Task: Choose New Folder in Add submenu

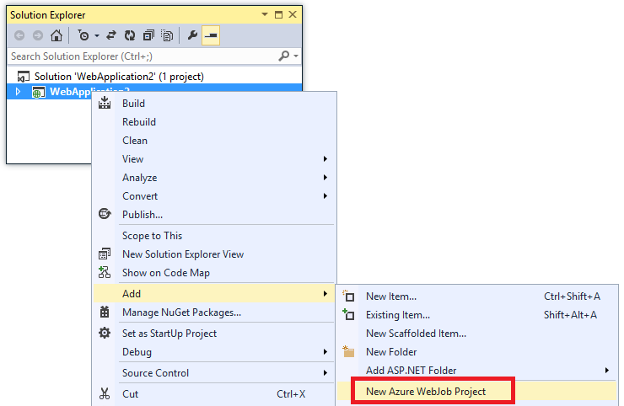Action: tap(476, 352)
